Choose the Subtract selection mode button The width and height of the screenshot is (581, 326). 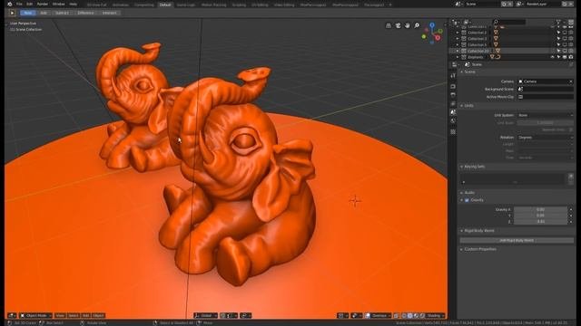coord(62,13)
